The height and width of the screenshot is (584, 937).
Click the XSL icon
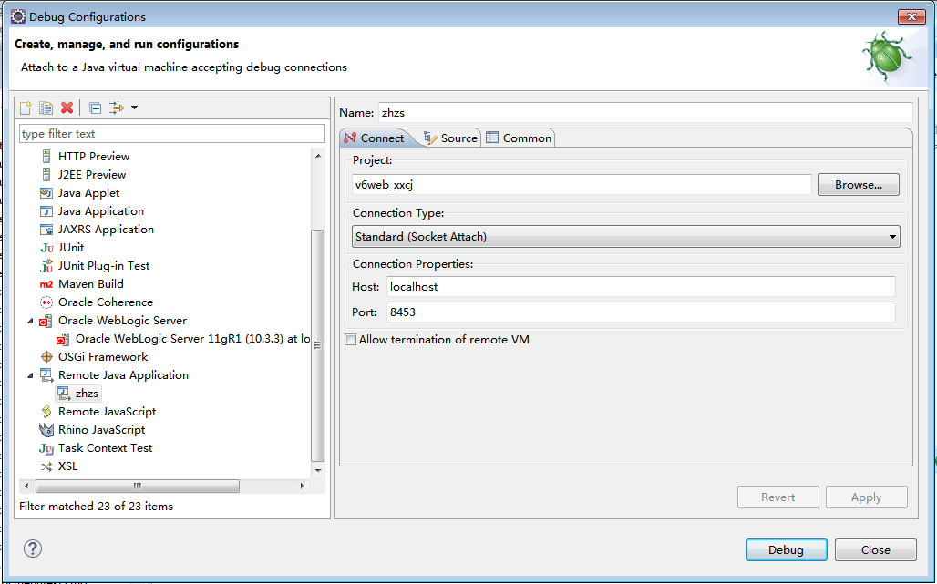46,466
